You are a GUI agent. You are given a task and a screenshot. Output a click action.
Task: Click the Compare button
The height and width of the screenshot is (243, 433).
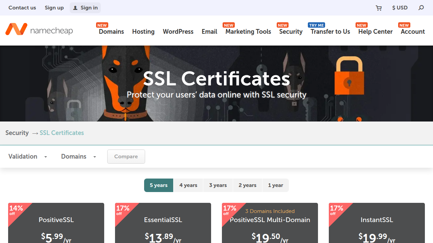pyautogui.click(x=126, y=157)
